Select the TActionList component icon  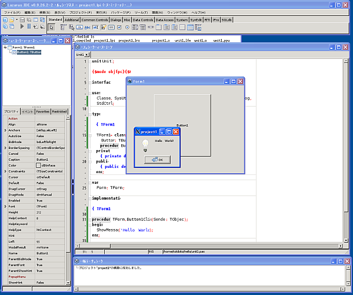(198, 28)
